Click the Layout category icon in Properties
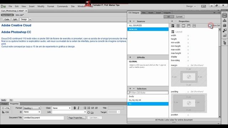The height and width of the screenshot is (128, 228). pyautogui.click(x=173, y=26)
